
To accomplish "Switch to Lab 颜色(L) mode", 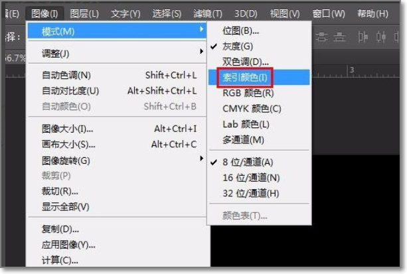I will coord(259,124).
